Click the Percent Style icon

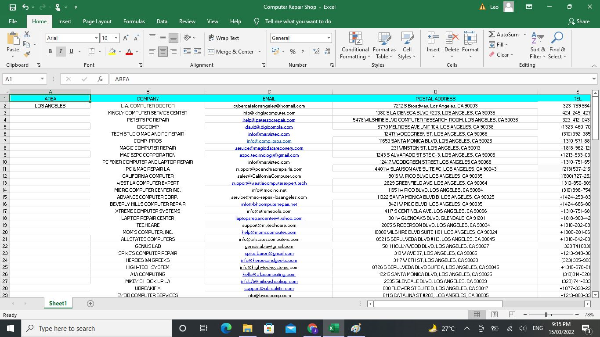[x=293, y=51]
